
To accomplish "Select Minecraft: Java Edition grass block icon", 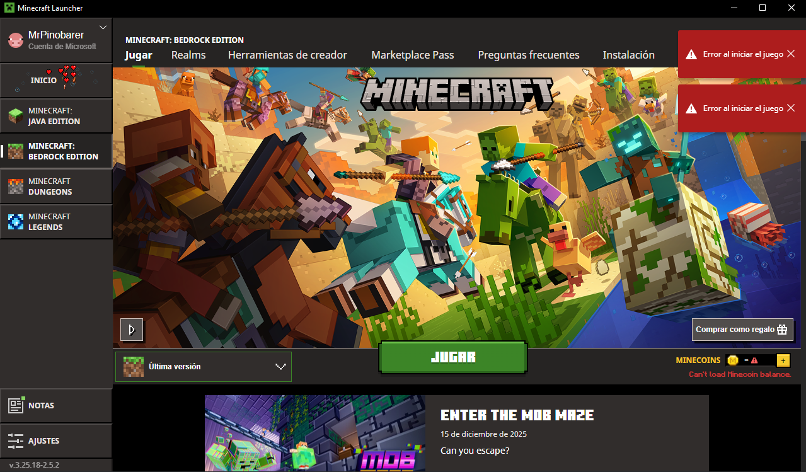I will pos(16,116).
